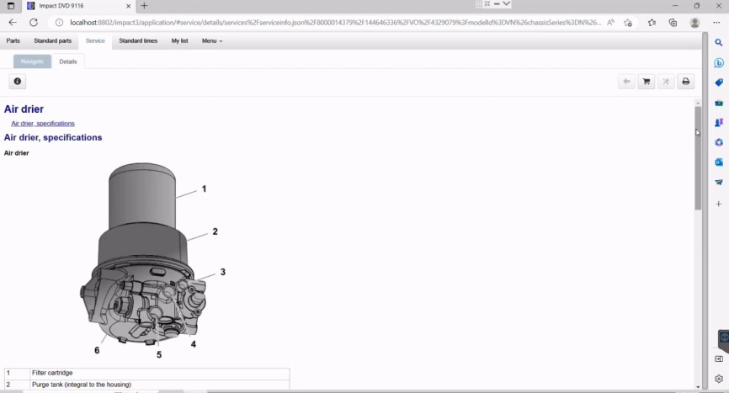Open sidebar search magnifier icon
The image size is (729, 393).
point(719,42)
